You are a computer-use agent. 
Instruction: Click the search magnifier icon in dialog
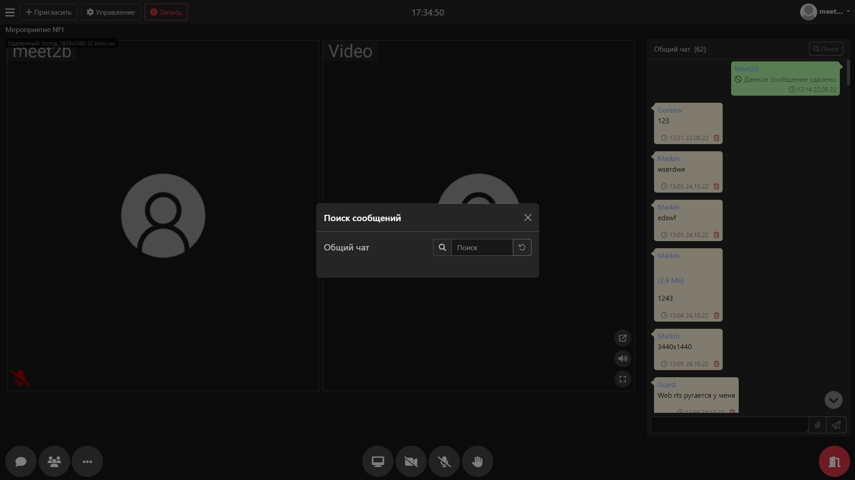[x=442, y=247]
